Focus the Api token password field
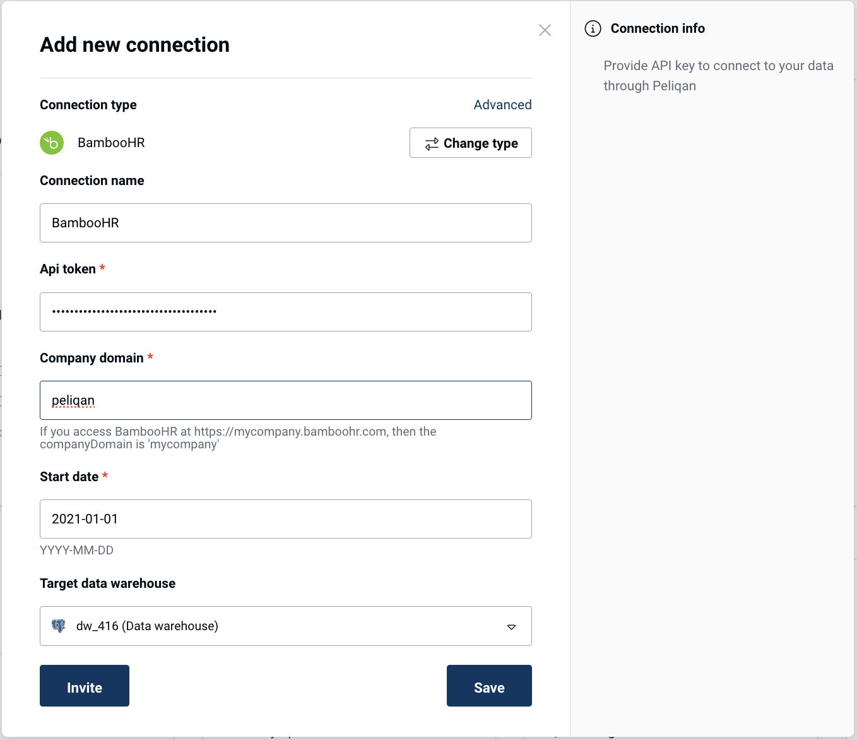857x740 pixels. click(286, 312)
